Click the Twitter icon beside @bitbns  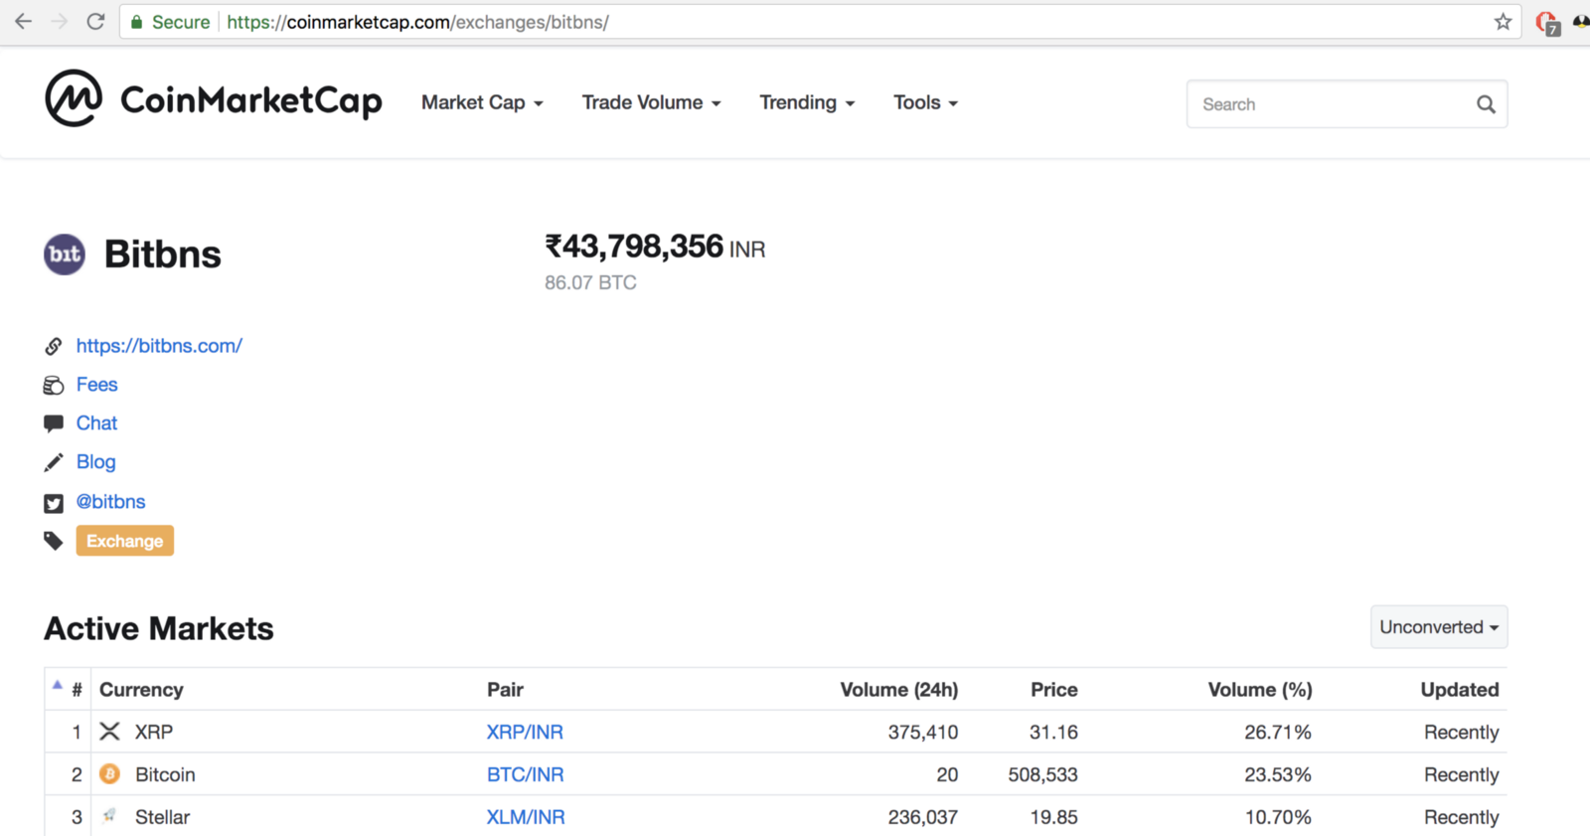pyautogui.click(x=54, y=503)
